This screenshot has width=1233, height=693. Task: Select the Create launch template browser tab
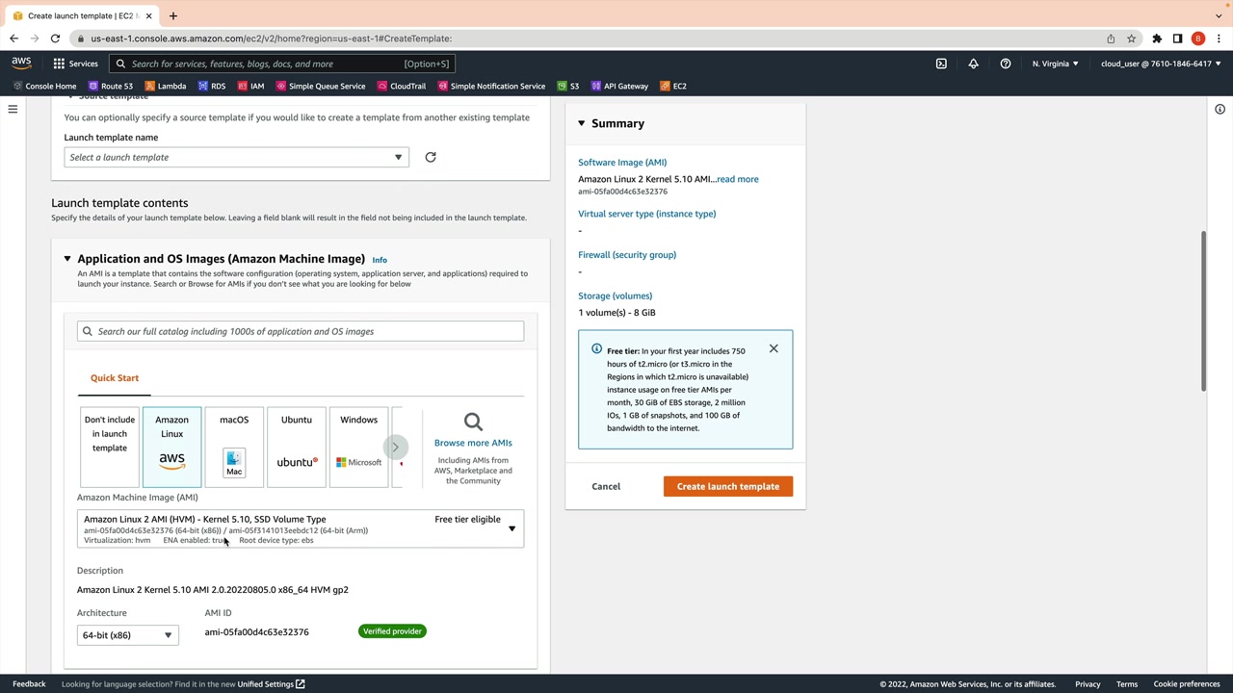[83, 15]
